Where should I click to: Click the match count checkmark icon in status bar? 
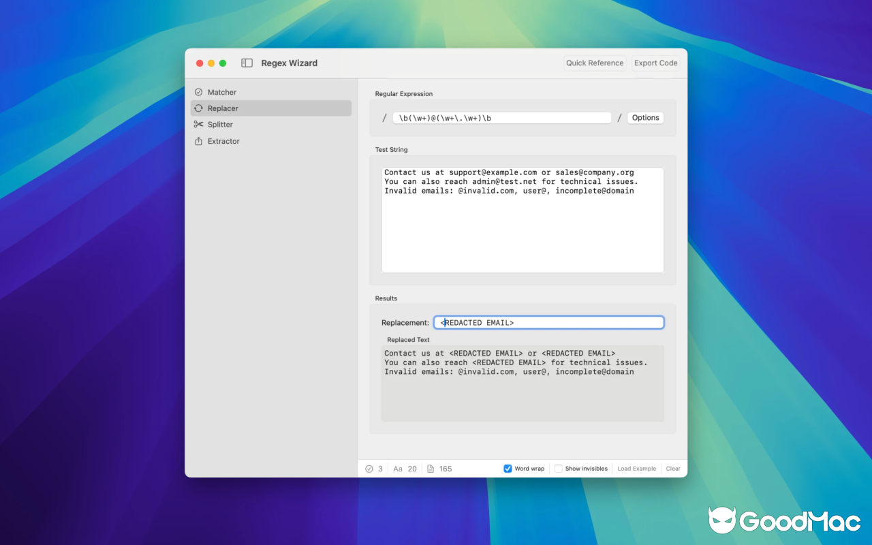[x=369, y=468]
